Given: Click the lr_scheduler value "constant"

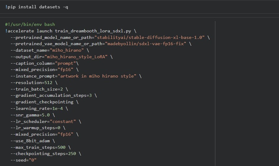Looking at the screenshot, I should pyautogui.click(x=63, y=121).
